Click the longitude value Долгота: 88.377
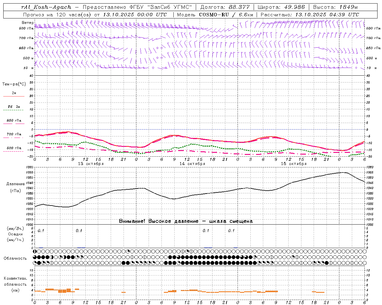This screenshot has width=382, height=305. point(225,7)
